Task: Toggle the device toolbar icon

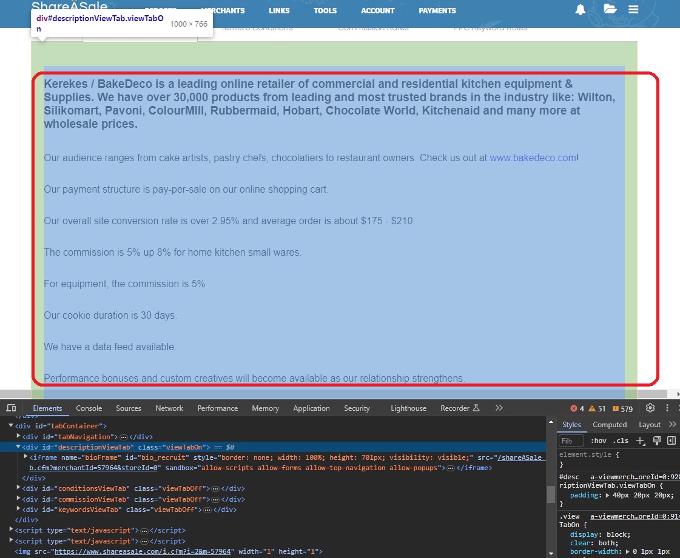Action: [x=11, y=408]
